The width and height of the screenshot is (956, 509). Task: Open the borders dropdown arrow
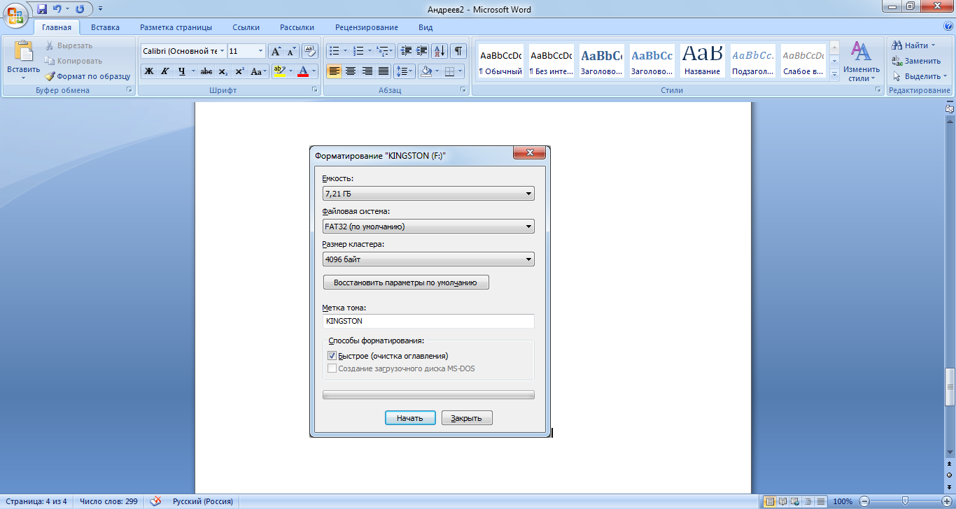click(459, 71)
